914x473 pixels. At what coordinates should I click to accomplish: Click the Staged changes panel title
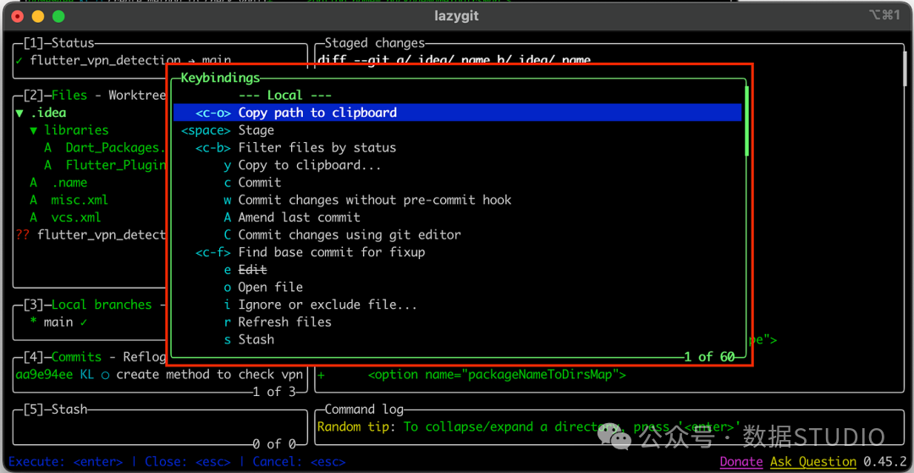pos(375,43)
